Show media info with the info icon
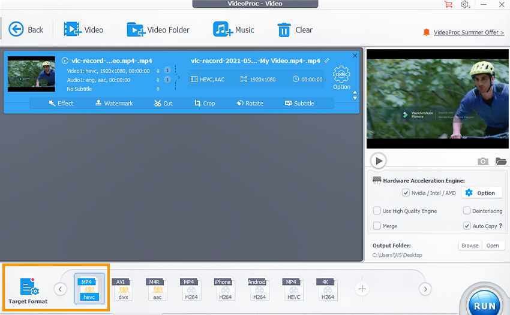The image size is (510, 315). click(x=65, y=60)
